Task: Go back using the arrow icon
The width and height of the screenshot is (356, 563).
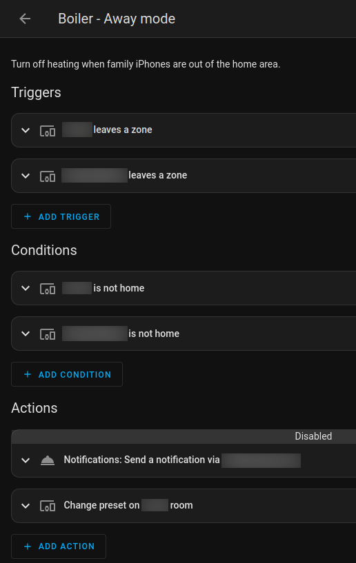Action: [25, 19]
